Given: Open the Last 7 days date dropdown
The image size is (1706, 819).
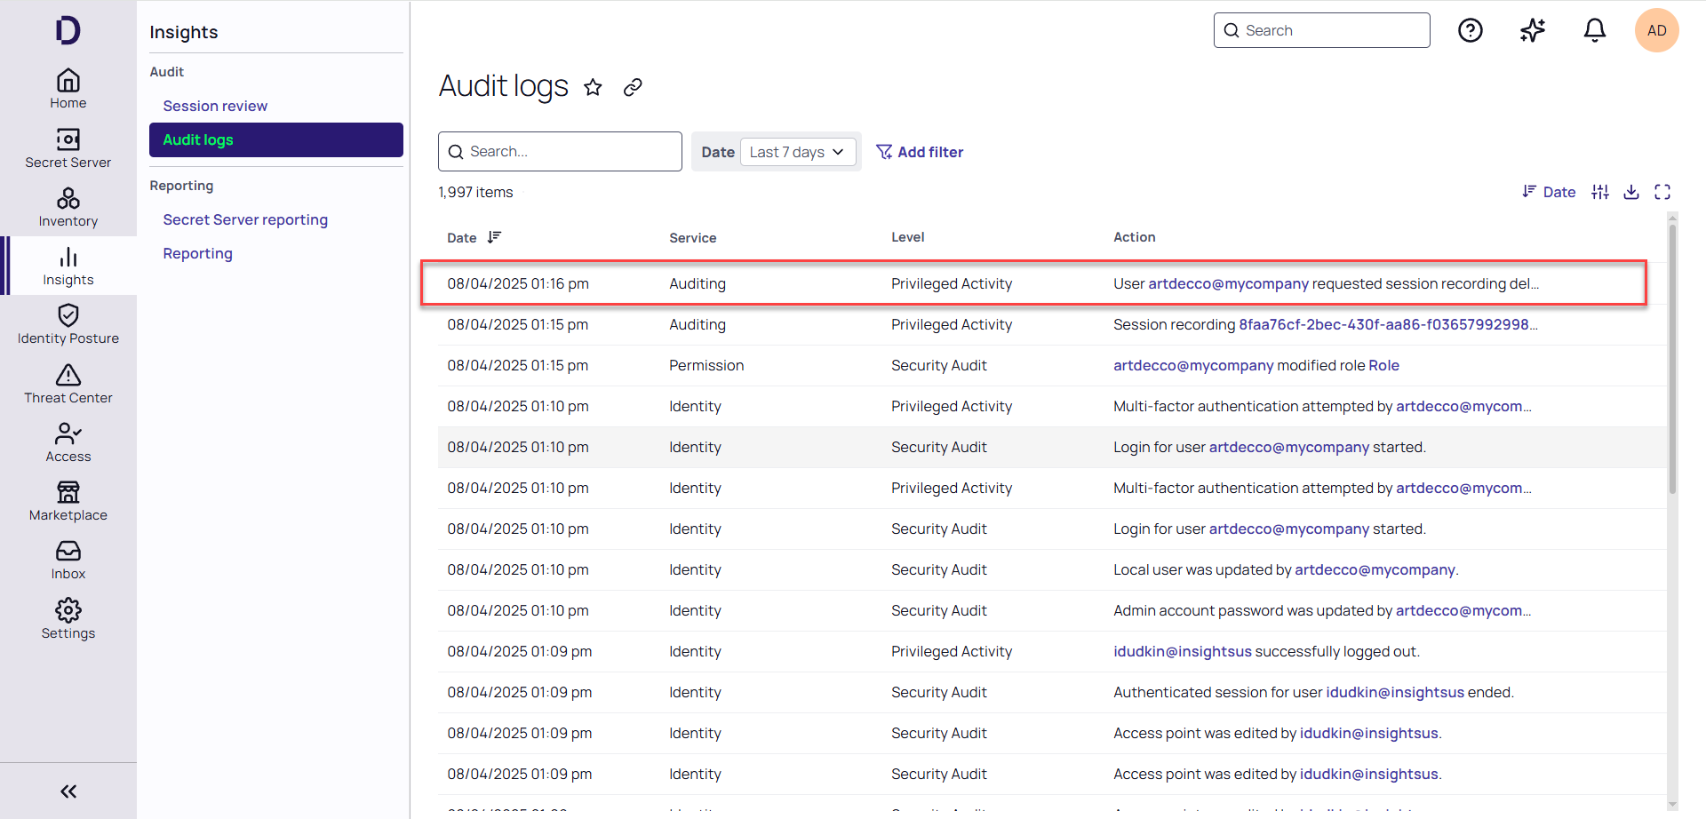Looking at the screenshot, I should [x=797, y=152].
